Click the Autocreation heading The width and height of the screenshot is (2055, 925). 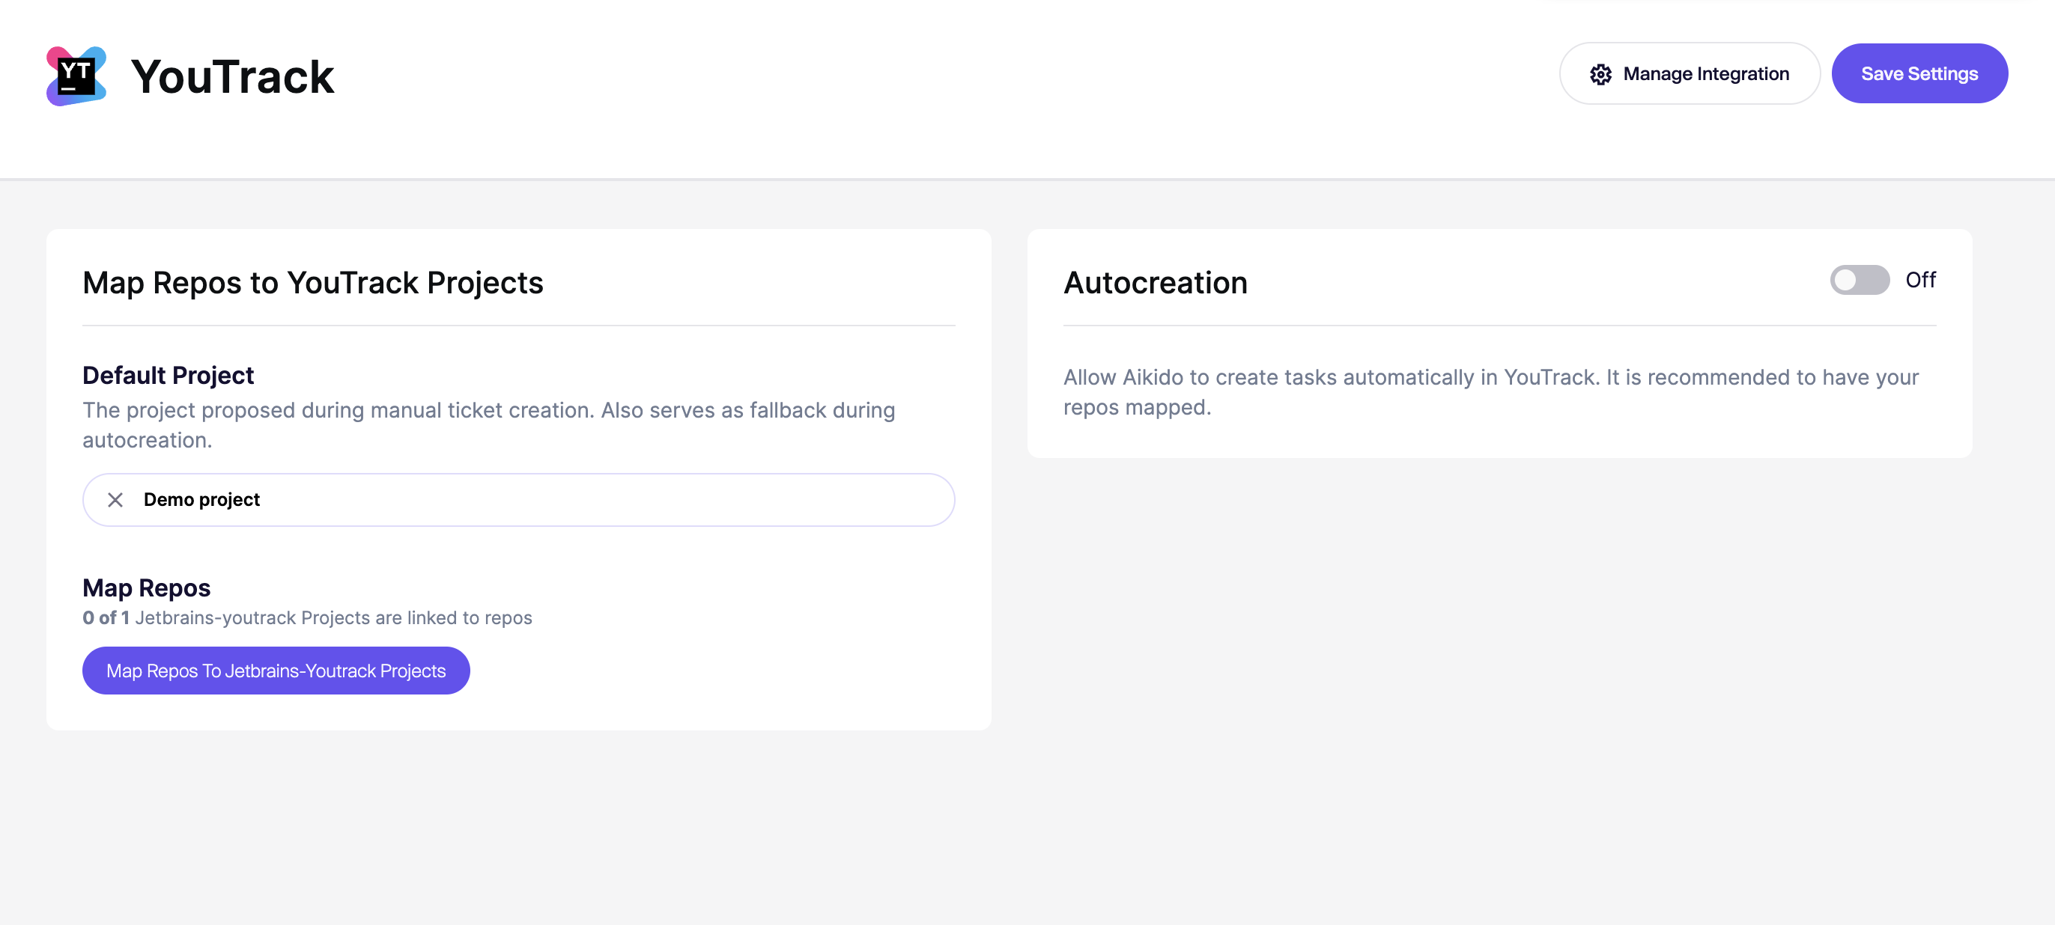(1155, 283)
